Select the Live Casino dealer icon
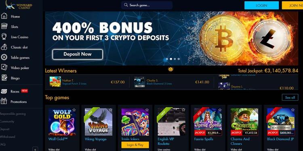 click(x=4, y=37)
